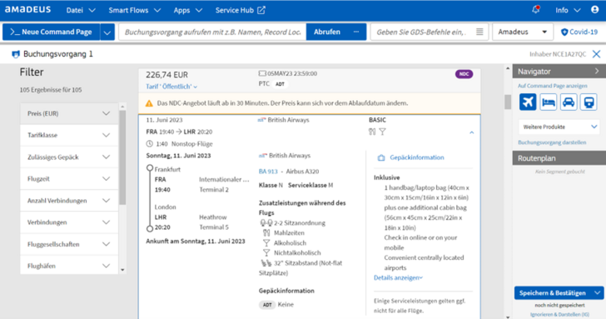606x319 pixels.
Task: Close Buchungsvorgang 1 with the X
Action: click(596, 54)
